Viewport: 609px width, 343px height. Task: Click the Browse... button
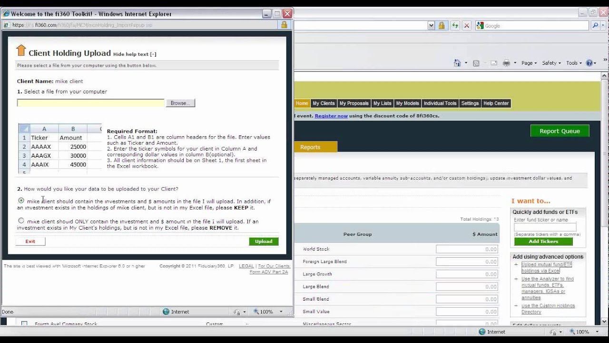coord(180,103)
